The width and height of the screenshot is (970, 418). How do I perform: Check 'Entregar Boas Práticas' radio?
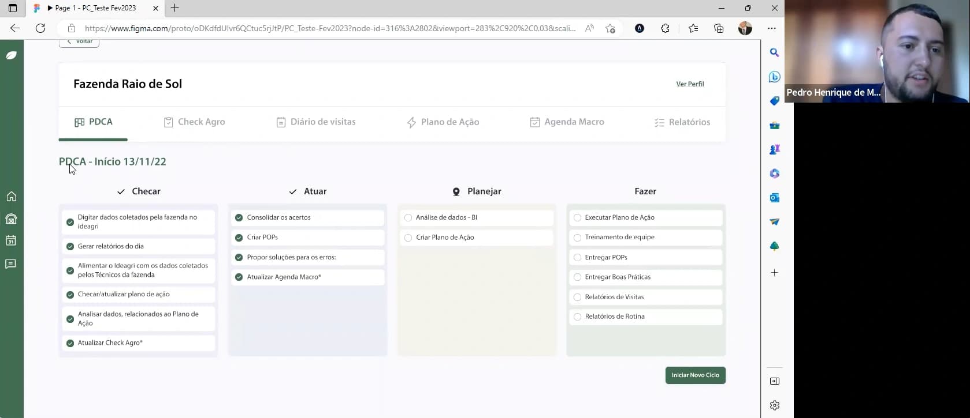point(577,277)
